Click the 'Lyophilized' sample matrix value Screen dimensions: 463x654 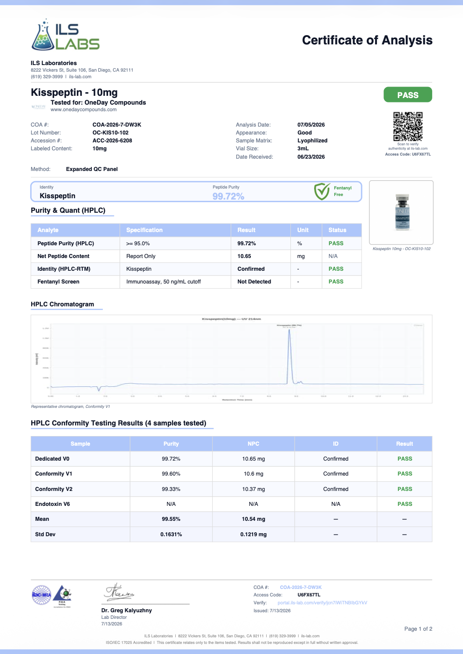pos(312,141)
